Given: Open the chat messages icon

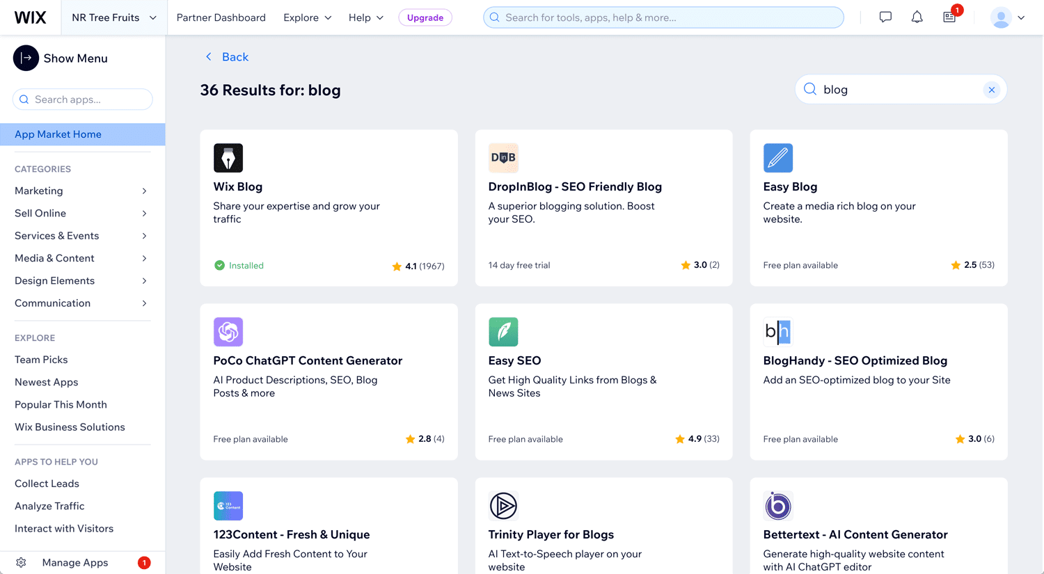Looking at the screenshot, I should (x=885, y=17).
